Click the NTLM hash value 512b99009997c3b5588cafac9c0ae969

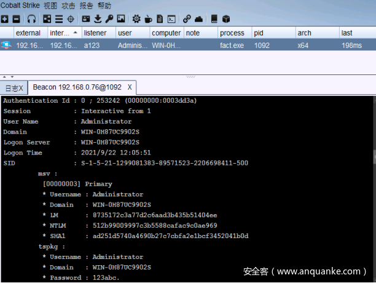pos(155,225)
